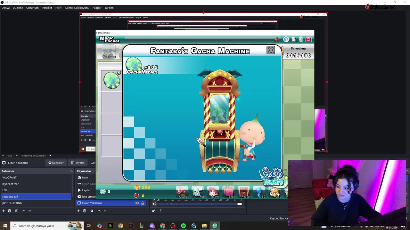Select the layers of fear scene
The image size is (410, 230).
tap(36, 184)
